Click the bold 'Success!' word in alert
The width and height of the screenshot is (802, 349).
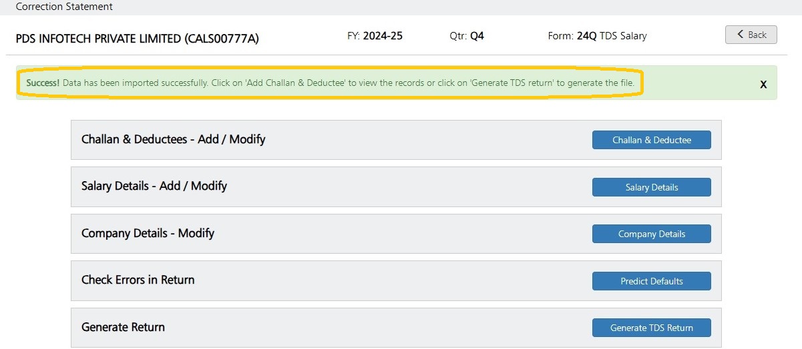(43, 83)
